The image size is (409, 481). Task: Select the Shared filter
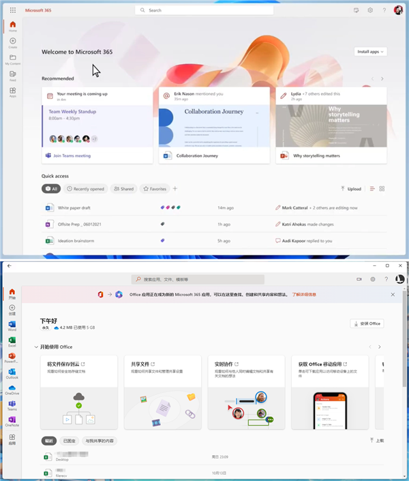(124, 189)
